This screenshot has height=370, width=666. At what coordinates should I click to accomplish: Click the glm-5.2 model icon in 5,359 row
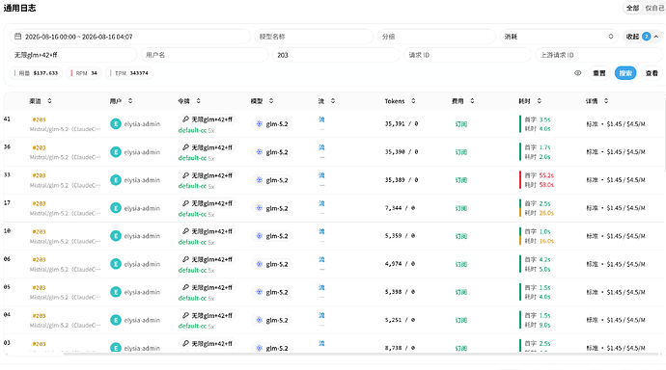259,236
